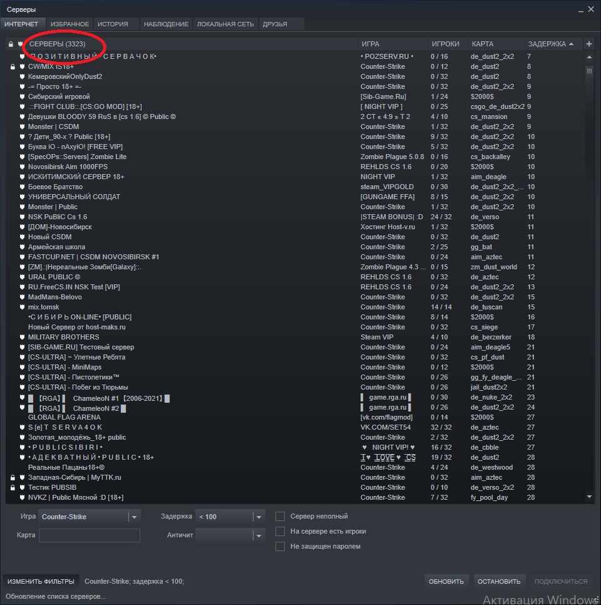
Task: Open the Задержка dropdown showing < 100
Action: pyautogui.click(x=230, y=517)
